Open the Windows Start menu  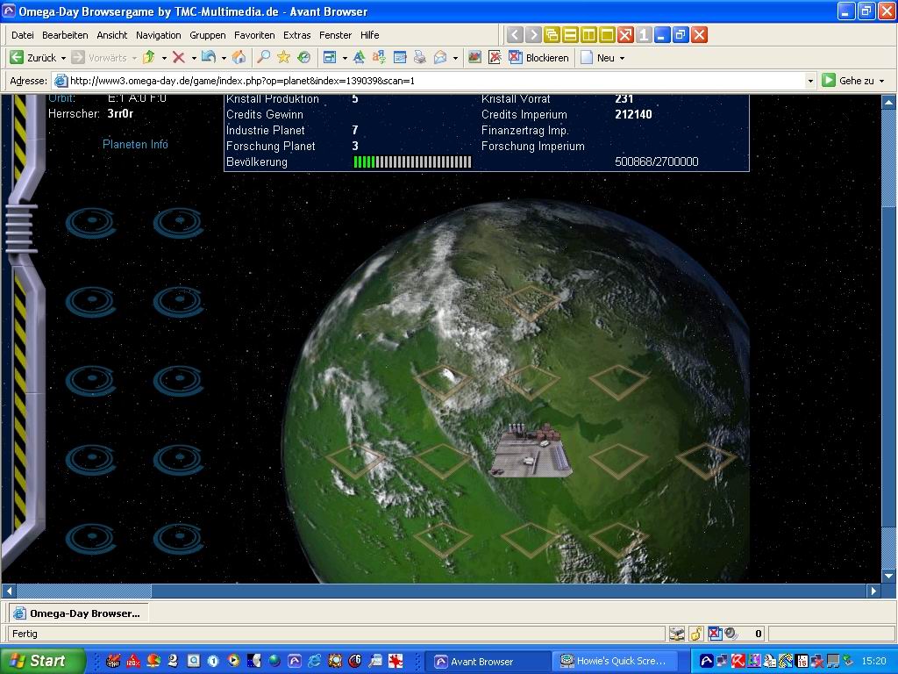pyautogui.click(x=42, y=661)
